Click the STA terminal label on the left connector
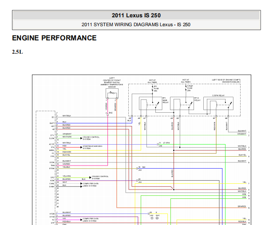This screenshot has height=225, width=269. [x=53, y=147]
